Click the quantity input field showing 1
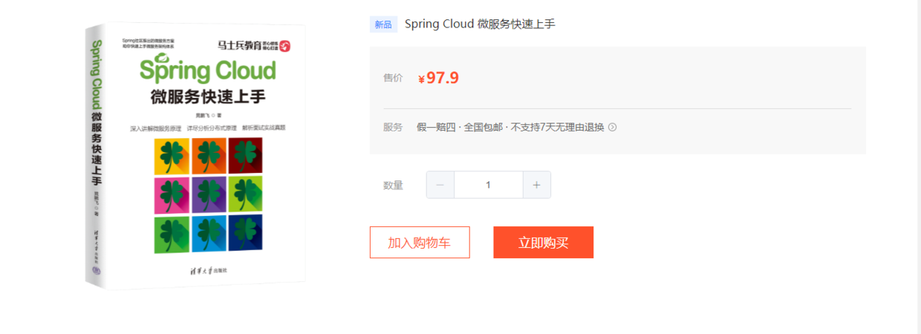This screenshot has height=334, width=921. pyautogui.click(x=489, y=185)
